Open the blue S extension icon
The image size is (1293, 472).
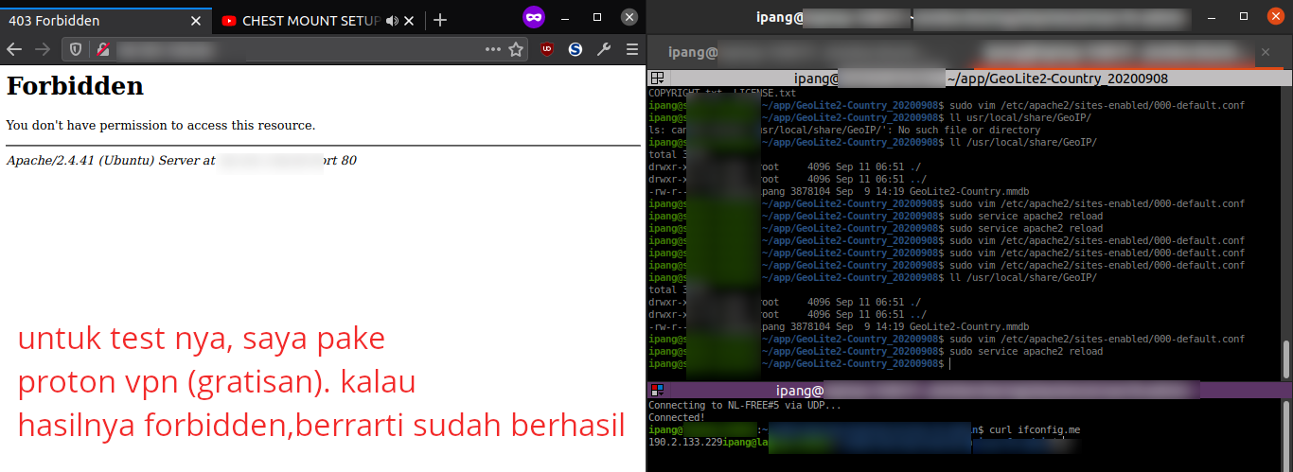576,50
